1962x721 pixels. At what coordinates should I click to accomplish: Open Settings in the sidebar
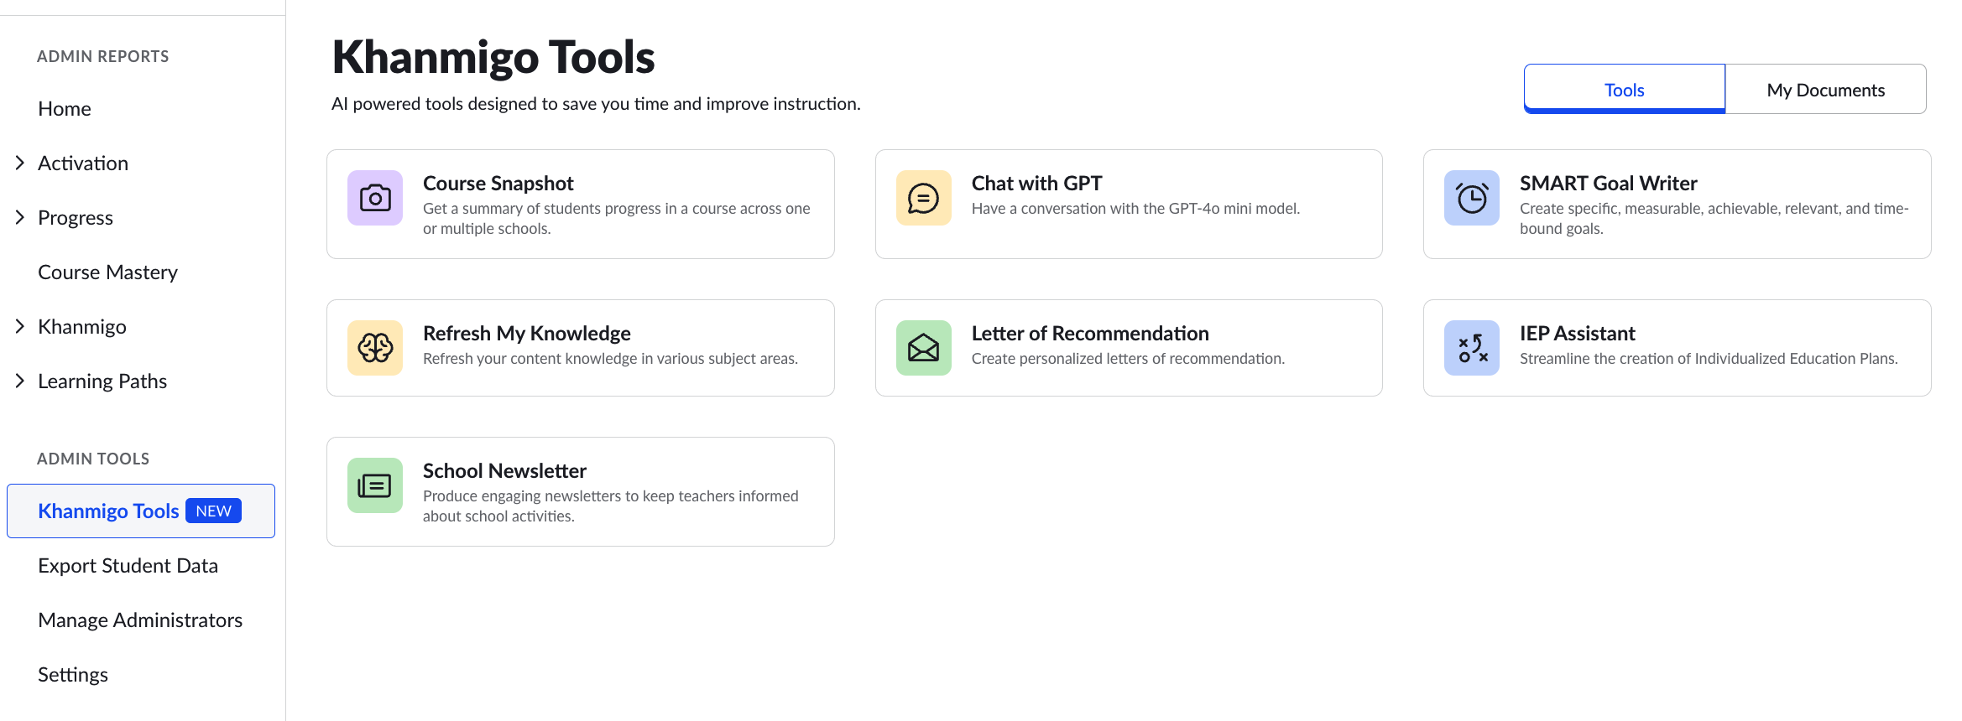coord(73,675)
